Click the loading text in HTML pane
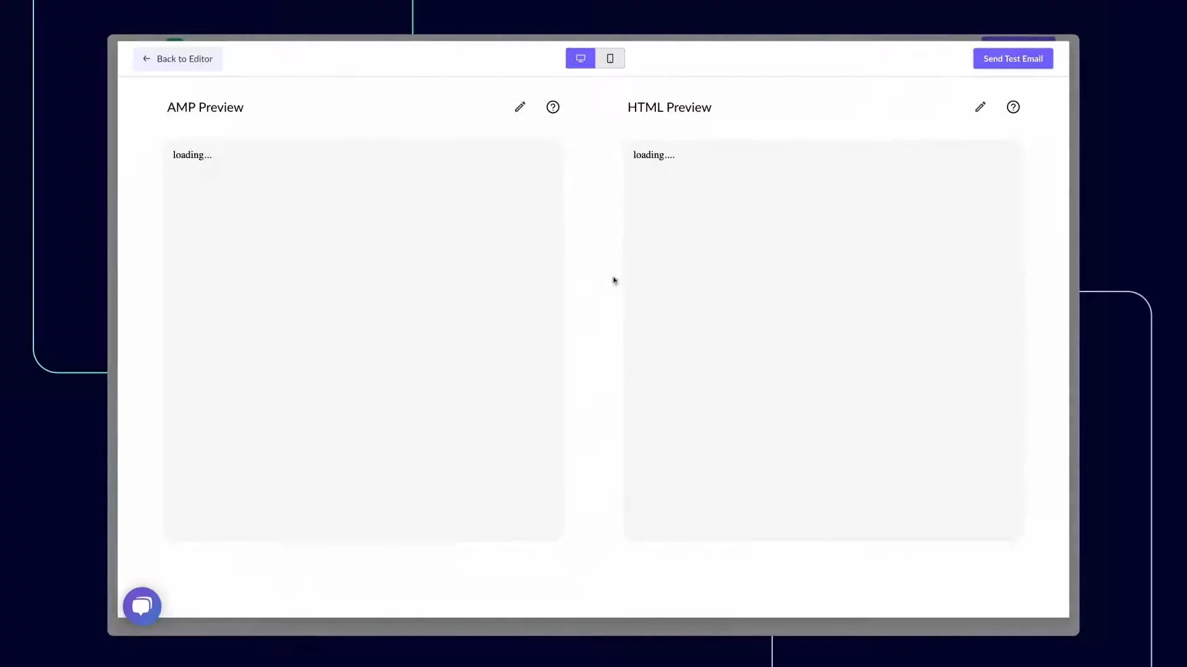 point(653,155)
